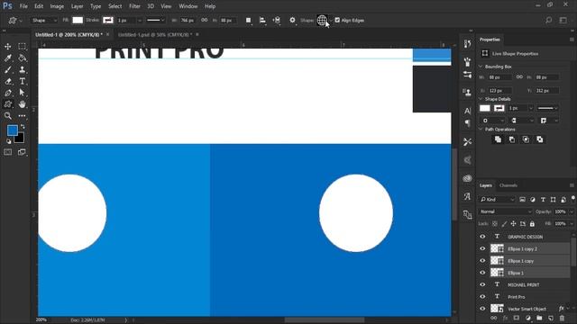
Task: Select the Hand tool
Action: click(22, 104)
